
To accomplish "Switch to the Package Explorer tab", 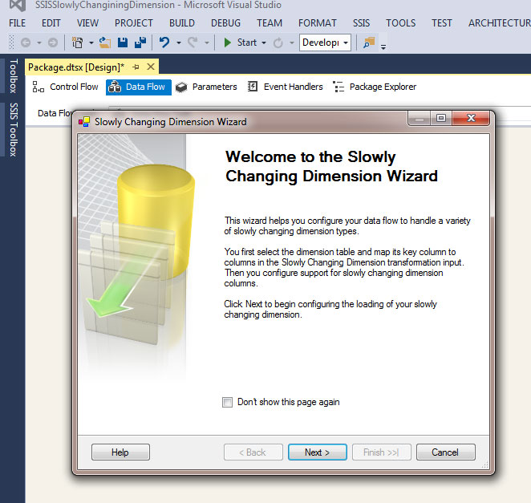I will [375, 87].
